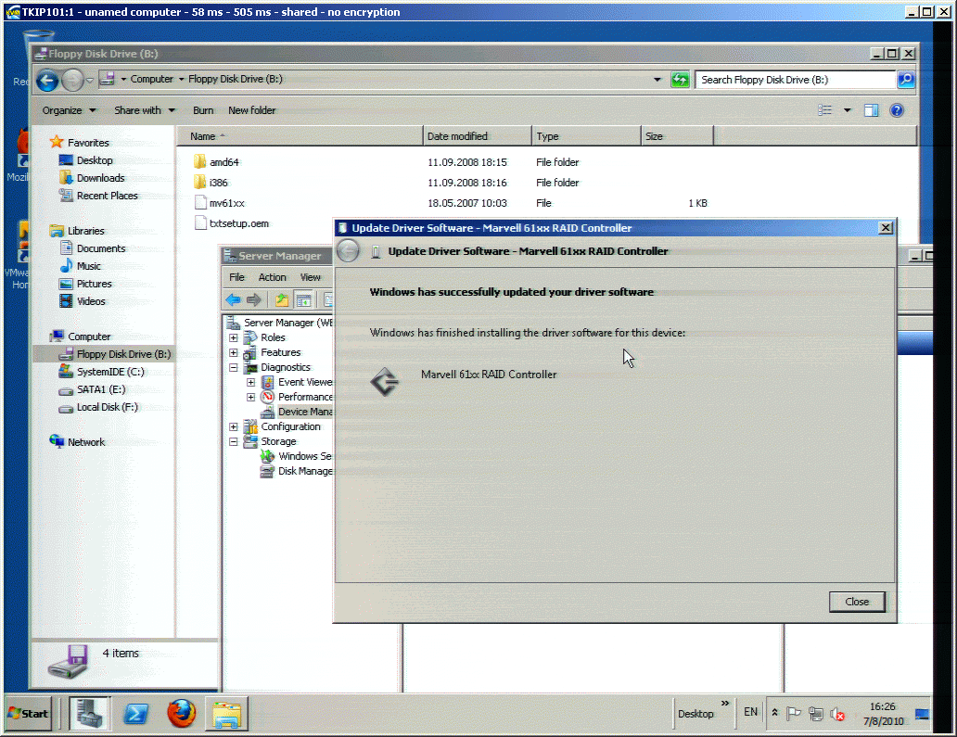Click forward arrow in Server Manager toolbar
The width and height of the screenshot is (957, 737).
coord(254,299)
